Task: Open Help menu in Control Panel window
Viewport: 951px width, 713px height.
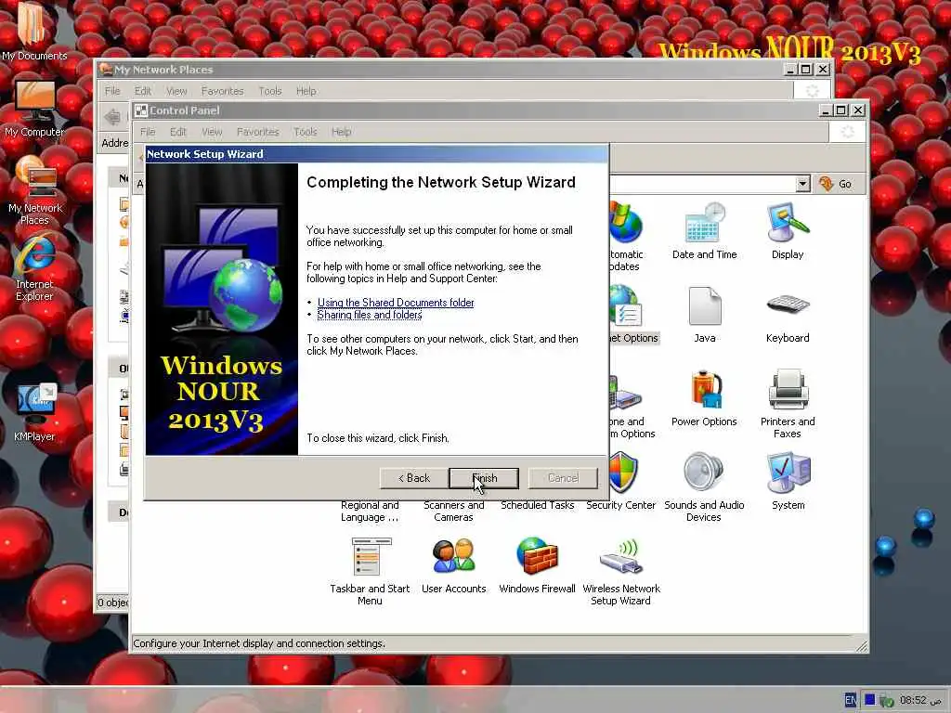Action: (x=341, y=132)
